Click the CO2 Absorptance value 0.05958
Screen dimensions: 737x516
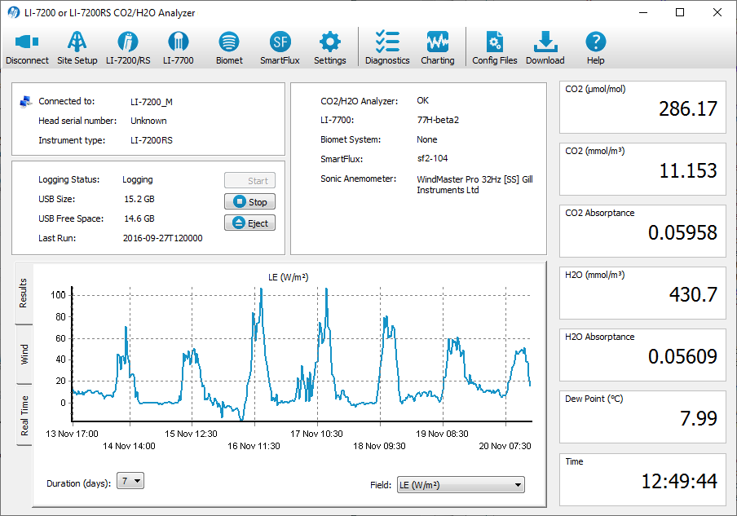pos(682,232)
